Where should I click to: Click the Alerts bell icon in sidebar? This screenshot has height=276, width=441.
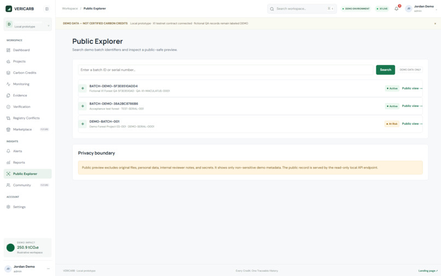pos(8,151)
